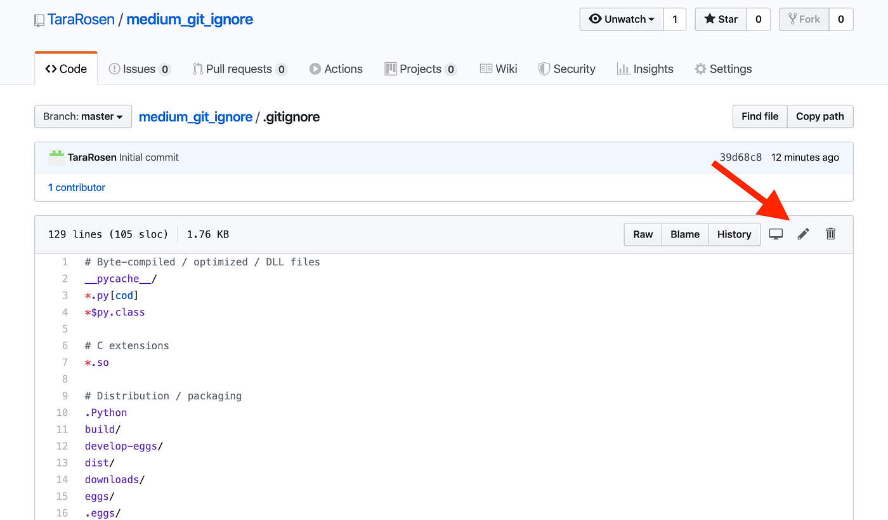The width and height of the screenshot is (888, 520).
Task: Open the Pull requests tab
Action: pos(240,69)
